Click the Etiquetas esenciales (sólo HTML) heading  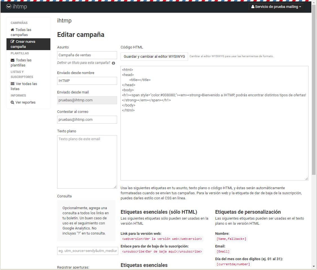coord(159,212)
